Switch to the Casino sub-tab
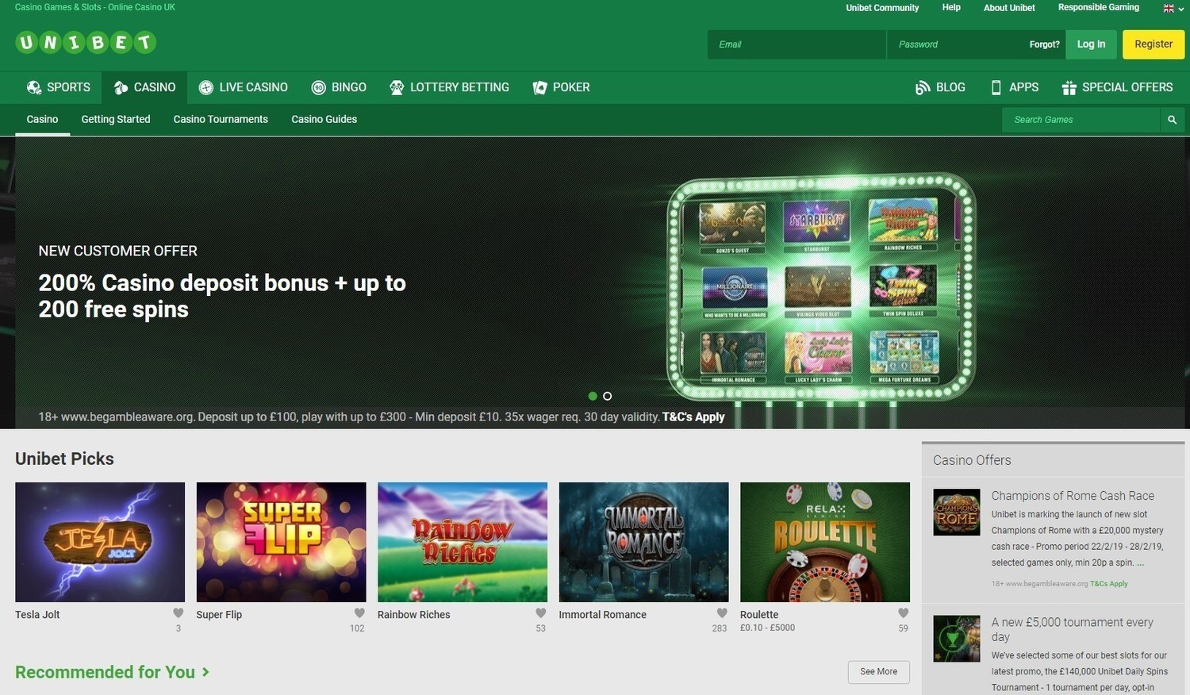The width and height of the screenshot is (1190, 695). tap(42, 119)
